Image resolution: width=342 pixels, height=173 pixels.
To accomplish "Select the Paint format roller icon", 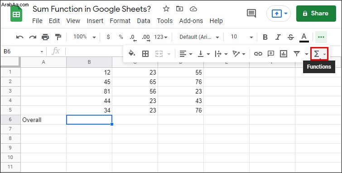I will (58, 37).
